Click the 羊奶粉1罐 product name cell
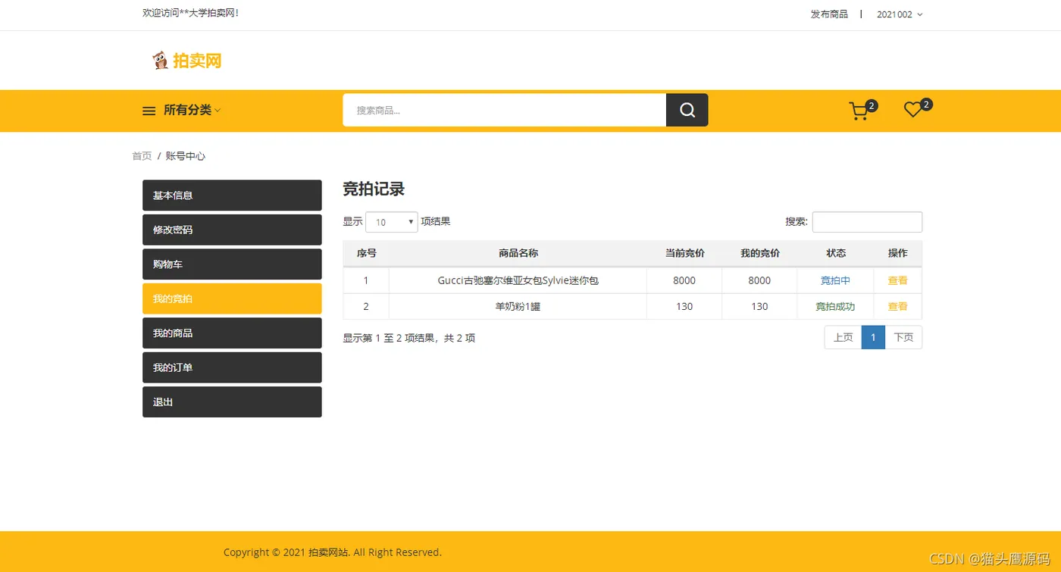 tap(518, 307)
